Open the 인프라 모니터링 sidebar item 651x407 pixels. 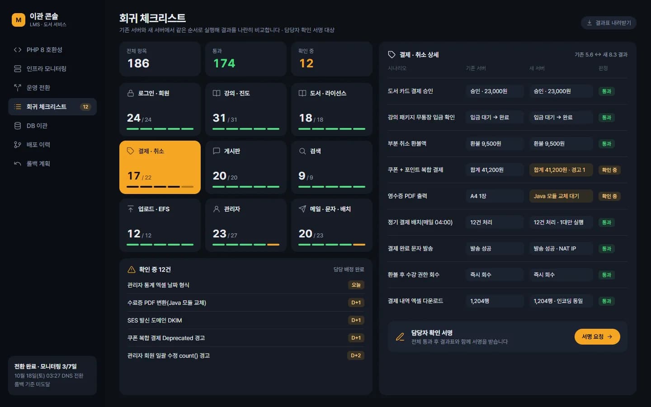[52, 69]
